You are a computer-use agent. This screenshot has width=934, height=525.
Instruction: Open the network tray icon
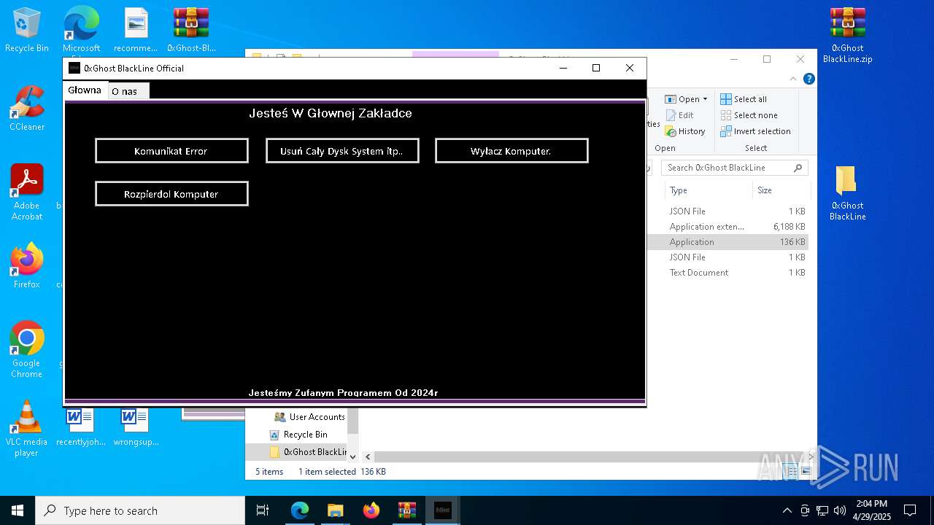coord(822,510)
